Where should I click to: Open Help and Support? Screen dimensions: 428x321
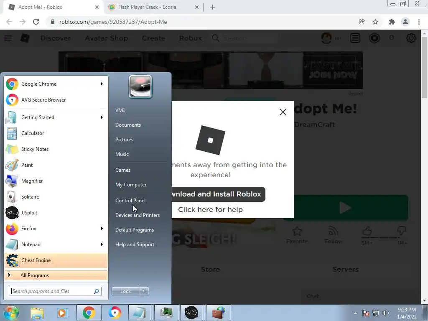[x=135, y=244]
